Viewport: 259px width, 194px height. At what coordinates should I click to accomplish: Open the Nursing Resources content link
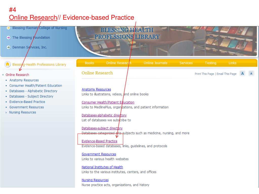pyautogui.click(x=95, y=180)
